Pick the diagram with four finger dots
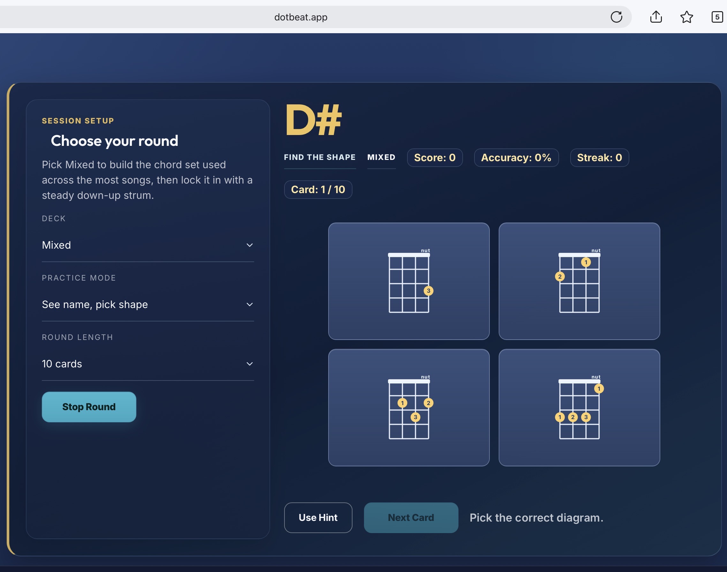727x572 pixels. [579, 407]
